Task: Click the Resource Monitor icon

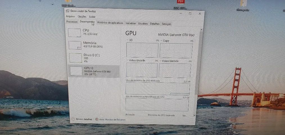Action: pos(97,119)
